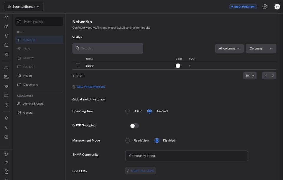Open Admins & Users settings
This screenshot has width=283, height=180.
[x=39, y=104]
